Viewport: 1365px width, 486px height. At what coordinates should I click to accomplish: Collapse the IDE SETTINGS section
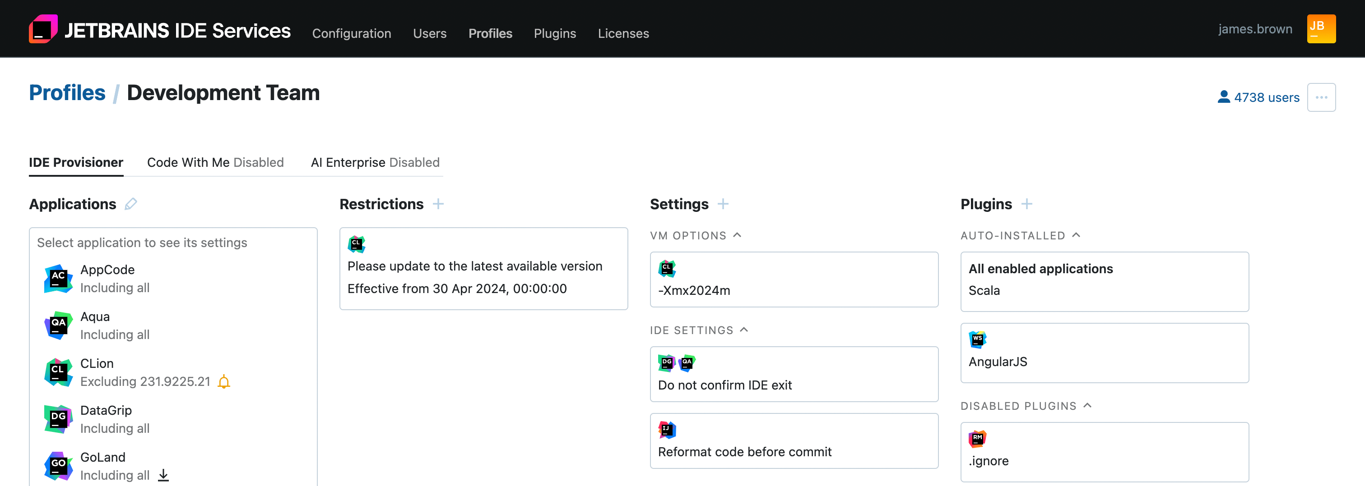click(x=744, y=329)
